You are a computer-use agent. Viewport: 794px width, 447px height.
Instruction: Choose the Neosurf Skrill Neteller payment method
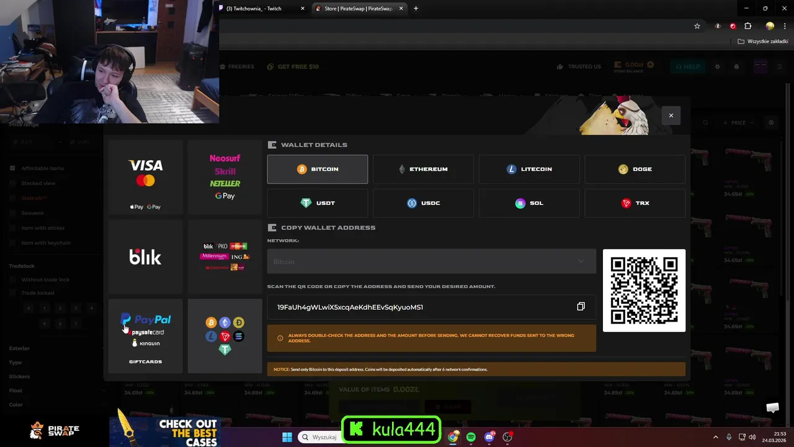pyautogui.click(x=225, y=178)
